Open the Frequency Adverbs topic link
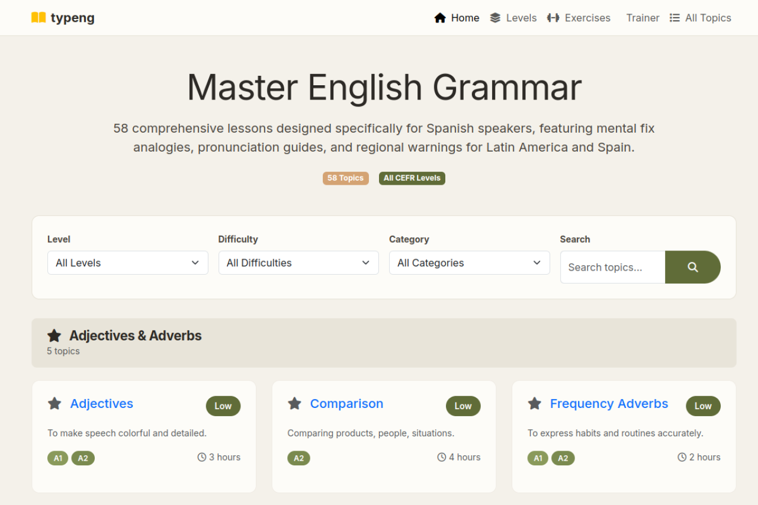 click(x=609, y=404)
